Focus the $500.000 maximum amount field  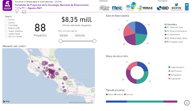tap(81, 35)
